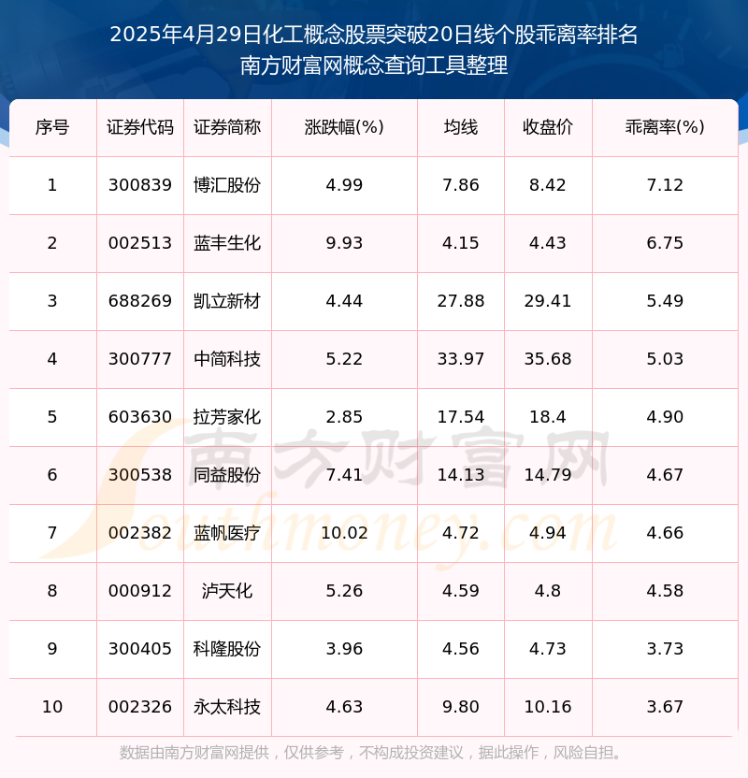
Task: Click 均线 value 7.86
Action: [x=461, y=185]
